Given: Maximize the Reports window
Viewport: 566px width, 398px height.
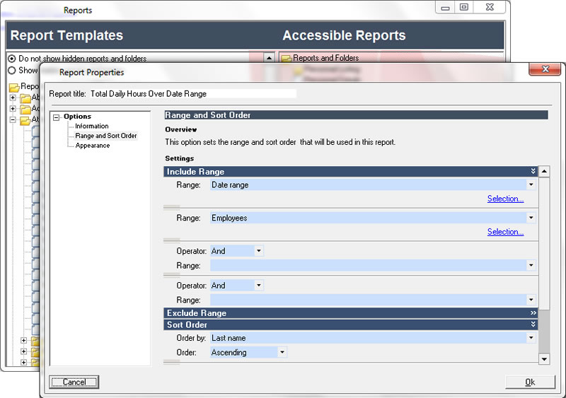Looking at the screenshot, I should 464,7.
